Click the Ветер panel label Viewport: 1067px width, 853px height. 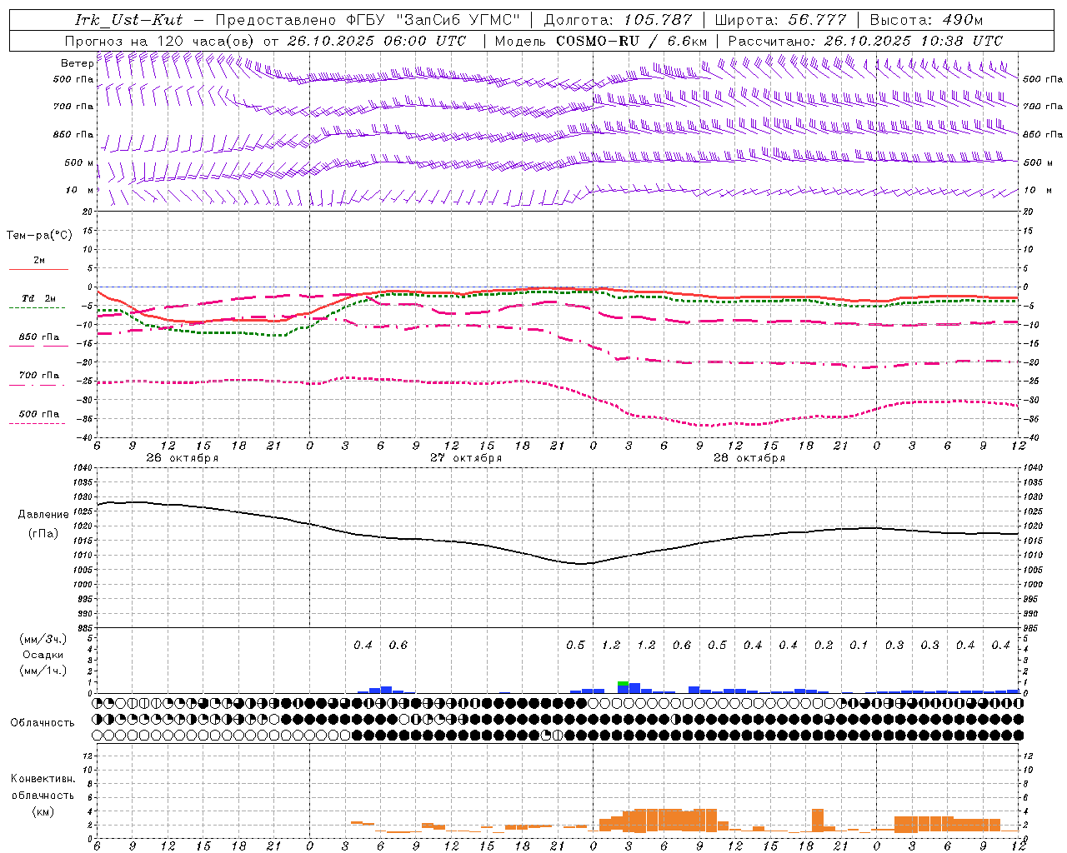click(x=77, y=63)
